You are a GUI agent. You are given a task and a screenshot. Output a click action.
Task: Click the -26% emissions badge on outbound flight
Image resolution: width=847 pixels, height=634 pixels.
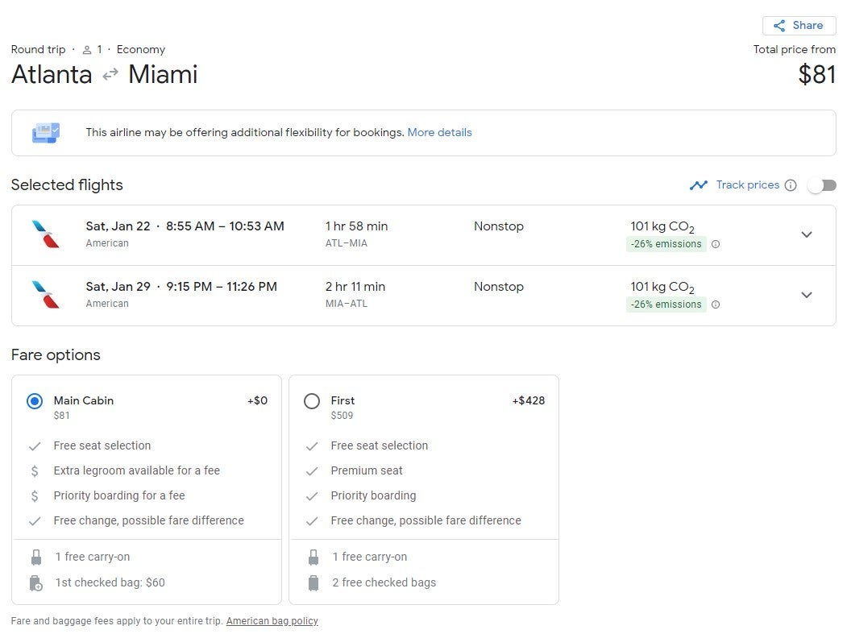pyautogui.click(x=666, y=244)
